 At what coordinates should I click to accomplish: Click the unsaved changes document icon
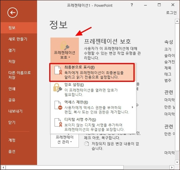86,144
